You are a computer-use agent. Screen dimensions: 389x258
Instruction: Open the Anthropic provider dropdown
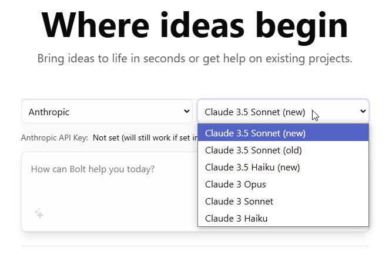pos(107,112)
